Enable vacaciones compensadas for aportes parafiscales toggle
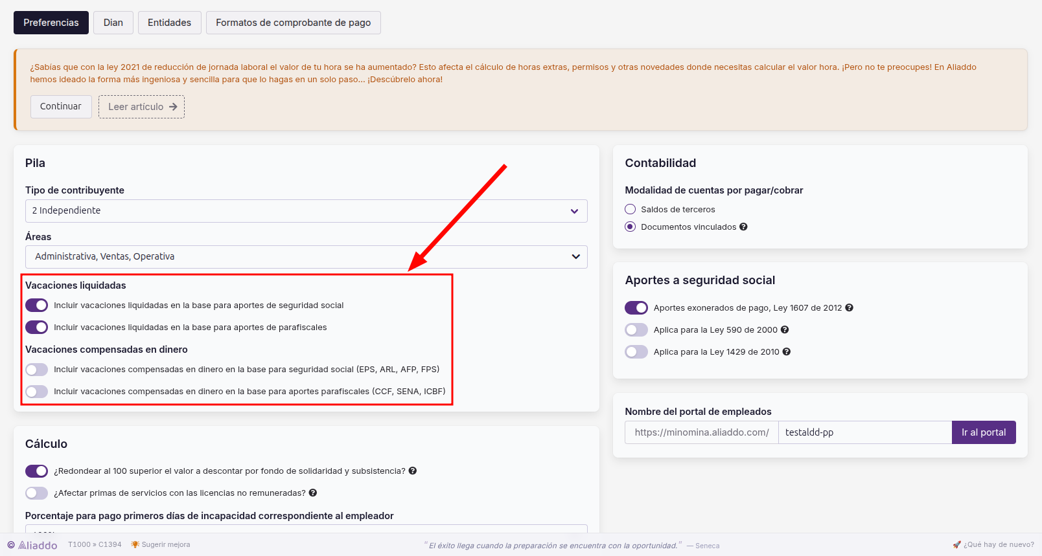 [x=37, y=391]
